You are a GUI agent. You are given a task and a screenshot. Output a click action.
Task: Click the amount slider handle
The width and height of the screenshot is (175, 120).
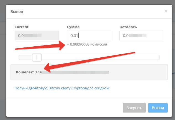37,57
